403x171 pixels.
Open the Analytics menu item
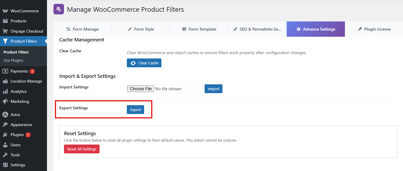(x=23, y=91)
